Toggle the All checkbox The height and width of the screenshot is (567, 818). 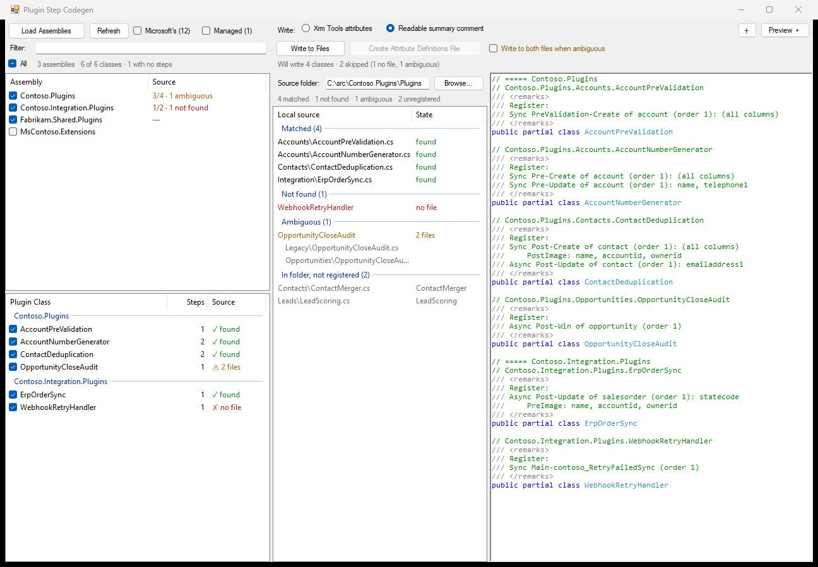[13, 64]
